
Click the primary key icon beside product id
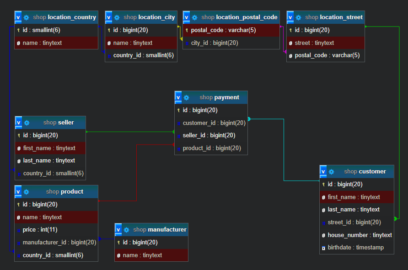tap(19, 204)
